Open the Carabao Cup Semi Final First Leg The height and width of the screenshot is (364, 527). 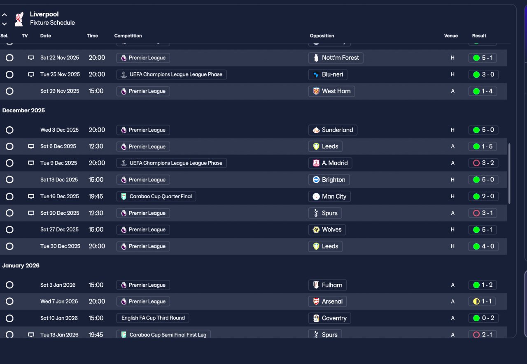click(x=163, y=335)
